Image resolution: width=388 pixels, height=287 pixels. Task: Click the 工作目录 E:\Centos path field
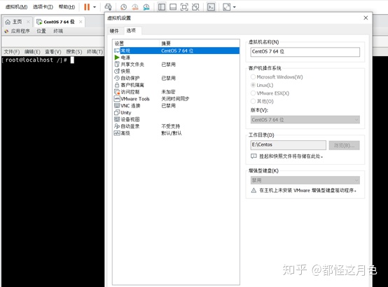click(288, 145)
